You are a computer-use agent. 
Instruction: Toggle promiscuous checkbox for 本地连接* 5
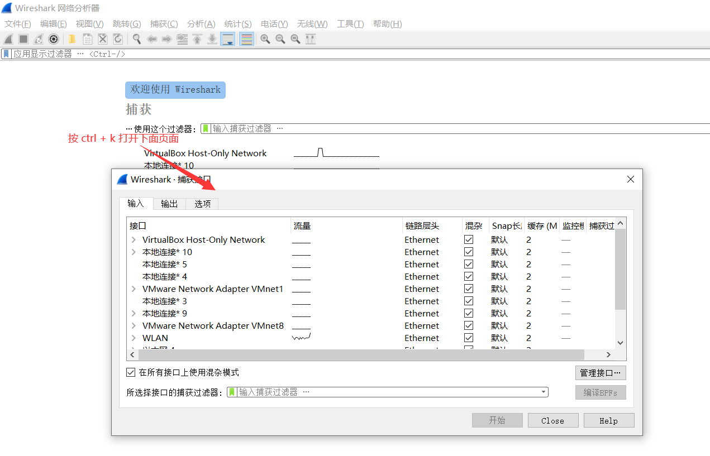pyautogui.click(x=469, y=264)
